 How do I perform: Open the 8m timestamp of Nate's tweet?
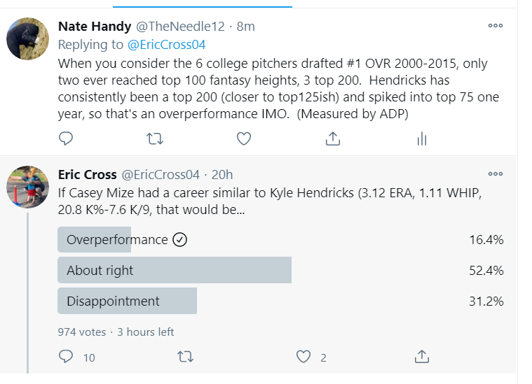(x=245, y=27)
